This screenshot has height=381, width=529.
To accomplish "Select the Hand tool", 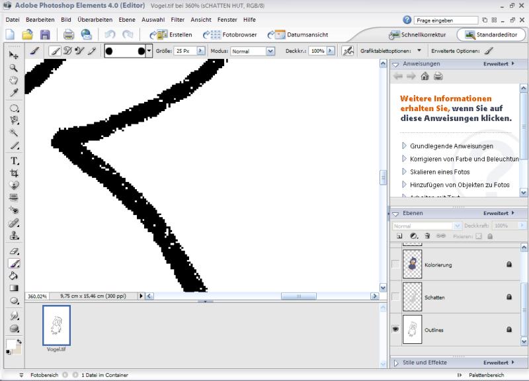I will 14,79.
